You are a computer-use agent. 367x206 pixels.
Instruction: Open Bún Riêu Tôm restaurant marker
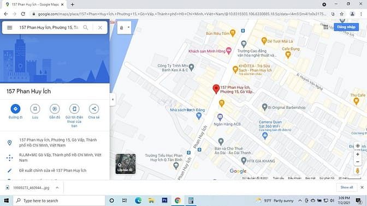233,33
